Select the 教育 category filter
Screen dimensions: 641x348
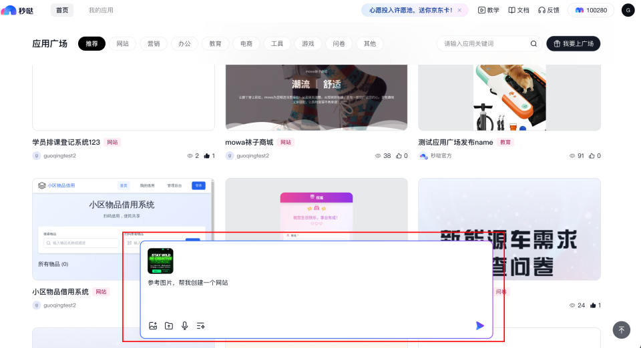216,43
